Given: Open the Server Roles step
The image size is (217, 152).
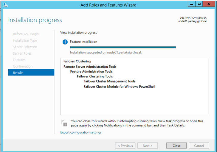Looking at the screenshot, I should [x=22, y=53].
